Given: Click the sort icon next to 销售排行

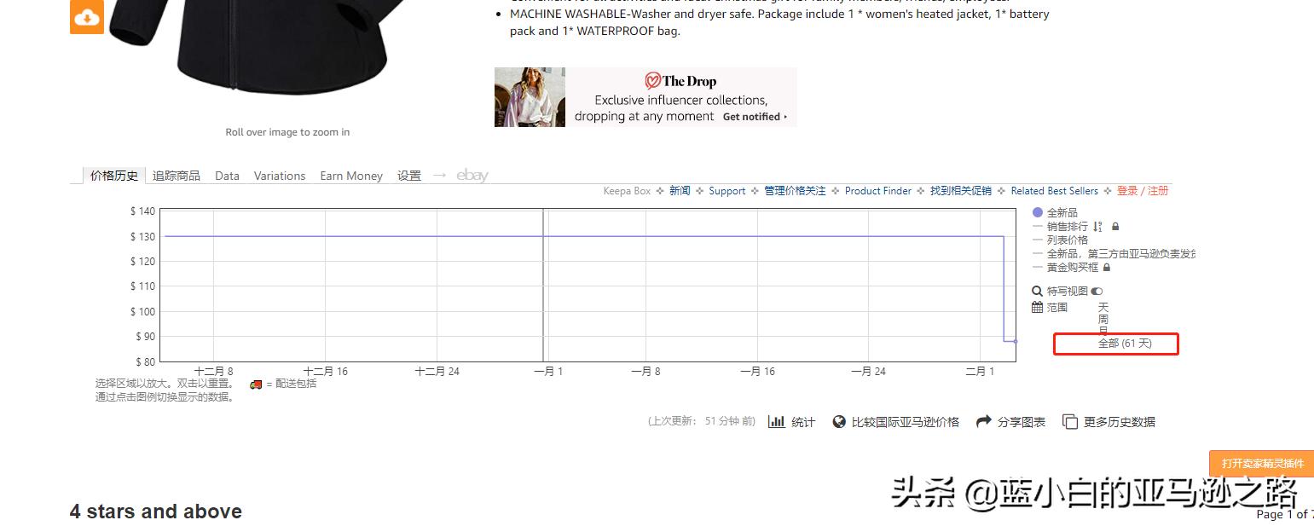Looking at the screenshot, I should (1098, 226).
